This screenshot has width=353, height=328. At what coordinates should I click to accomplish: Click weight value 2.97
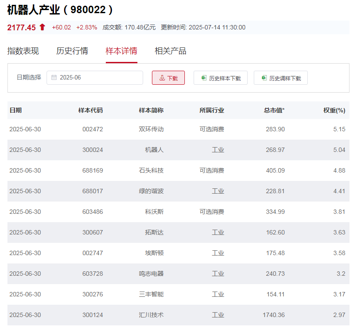click(x=339, y=315)
